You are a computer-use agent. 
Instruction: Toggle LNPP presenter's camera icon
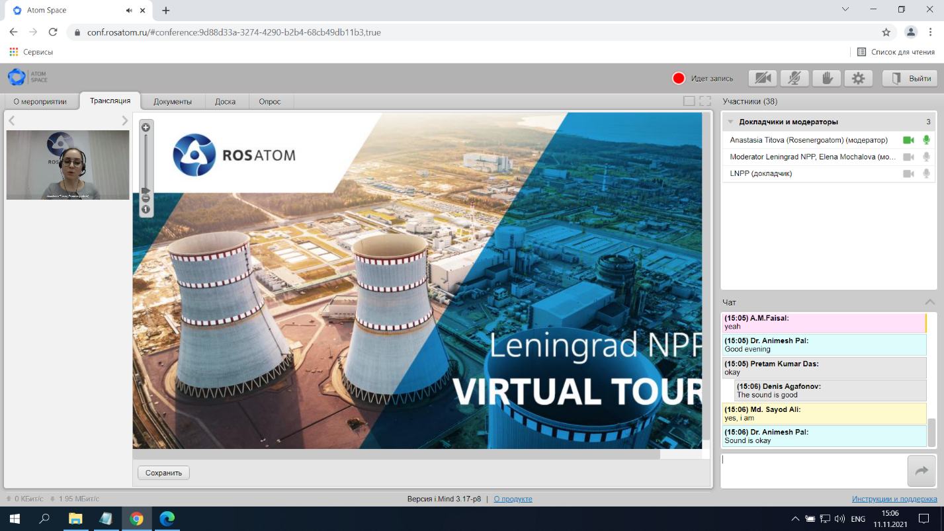click(908, 173)
